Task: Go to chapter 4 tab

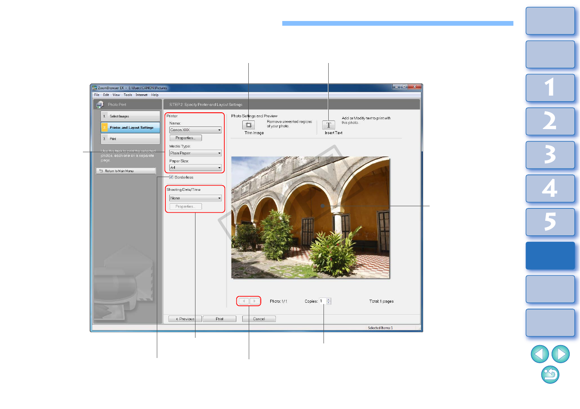Action: tap(550, 188)
